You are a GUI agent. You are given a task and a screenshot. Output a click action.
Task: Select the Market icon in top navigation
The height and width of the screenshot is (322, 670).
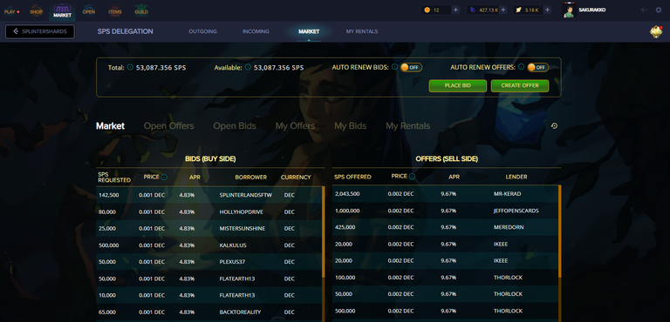pos(63,11)
